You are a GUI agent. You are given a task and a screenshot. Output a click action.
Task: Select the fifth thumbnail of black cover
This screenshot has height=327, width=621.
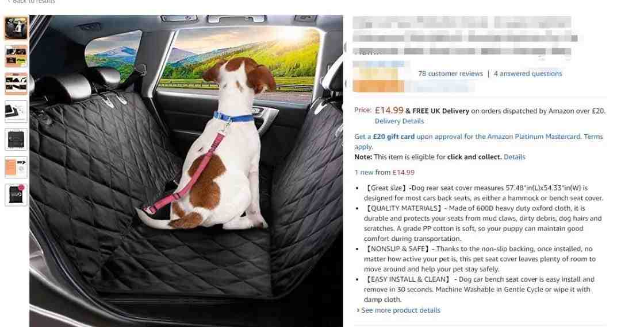[x=16, y=139]
